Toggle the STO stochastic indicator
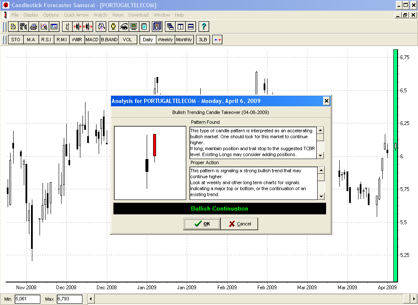The image size is (418, 305). (16, 40)
